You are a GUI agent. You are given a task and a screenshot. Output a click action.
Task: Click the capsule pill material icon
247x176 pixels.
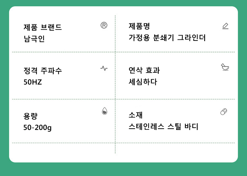click(224, 112)
